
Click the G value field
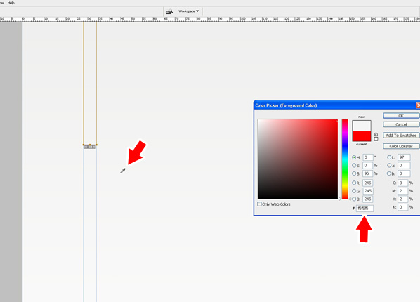pos(368,191)
